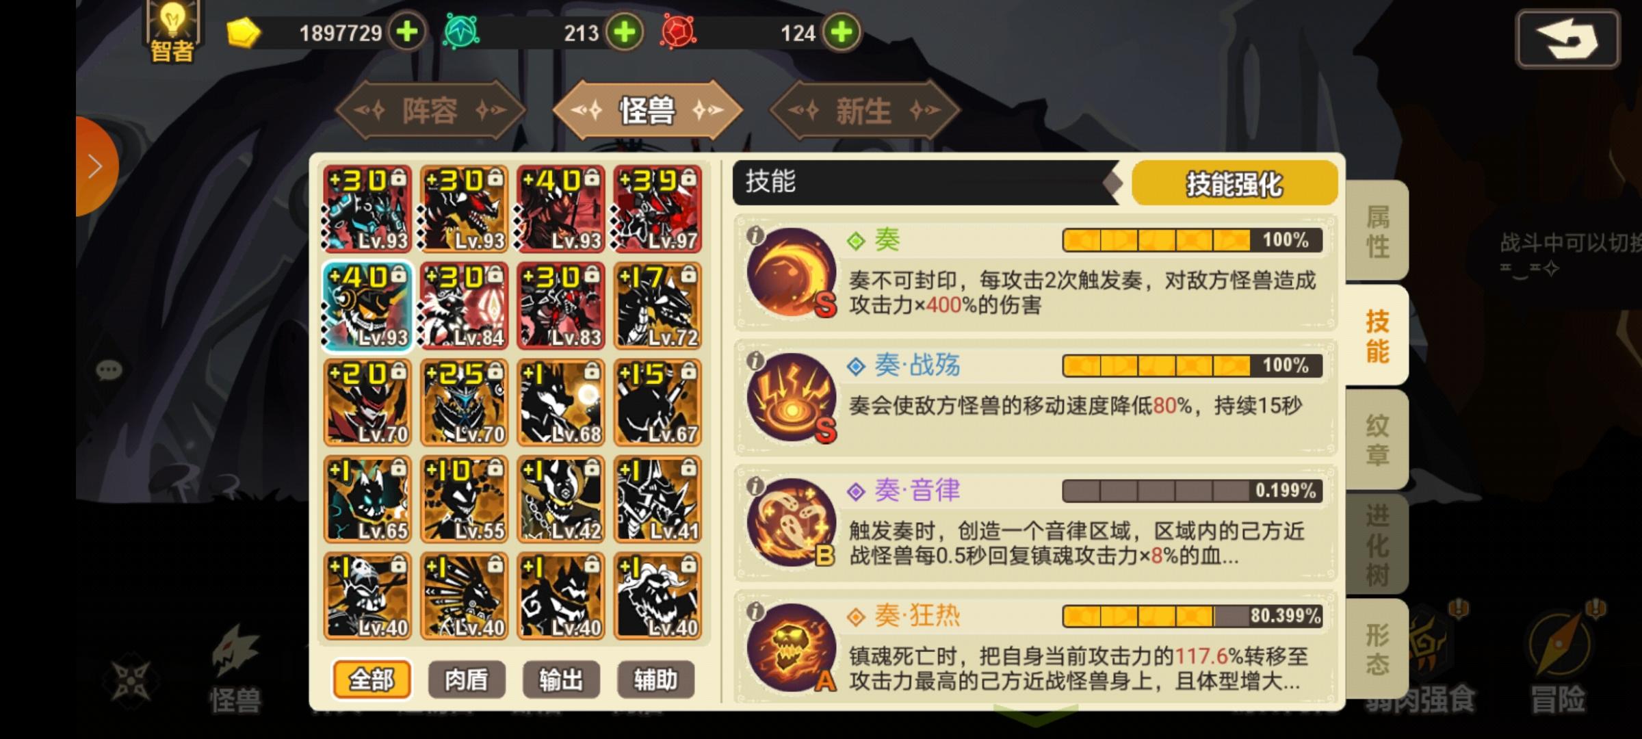
Task: Filter monsters by 肉盾
Action: (x=467, y=679)
